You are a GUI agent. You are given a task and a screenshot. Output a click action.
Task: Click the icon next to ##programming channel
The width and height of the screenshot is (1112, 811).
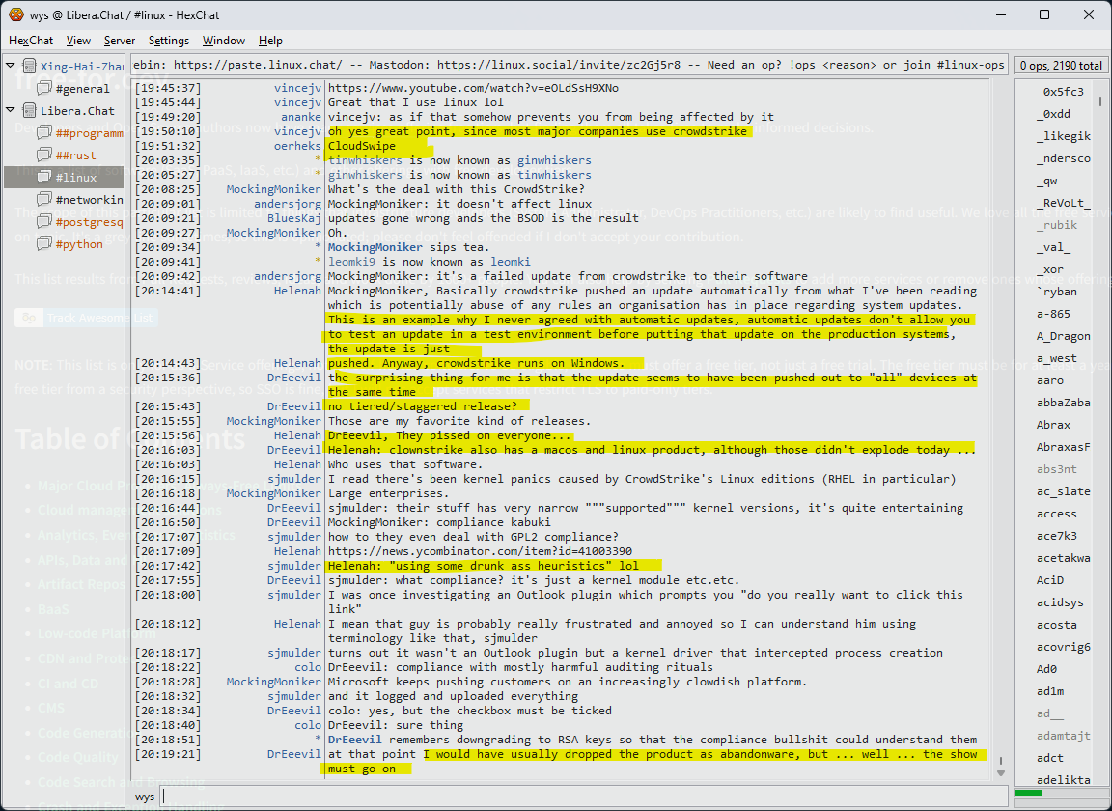click(44, 133)
